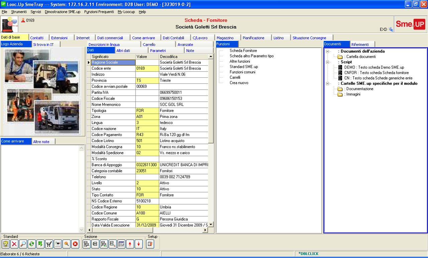The image size is (428, 258).
Task: Click the red down arrow icon
Action: tap(139, 244)
